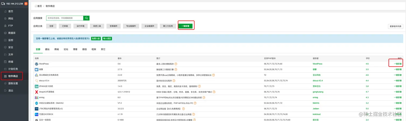Click the ZFAKA发卡系统 logo icon
This screenshot has width=406, height=121.
pos(37,86)
